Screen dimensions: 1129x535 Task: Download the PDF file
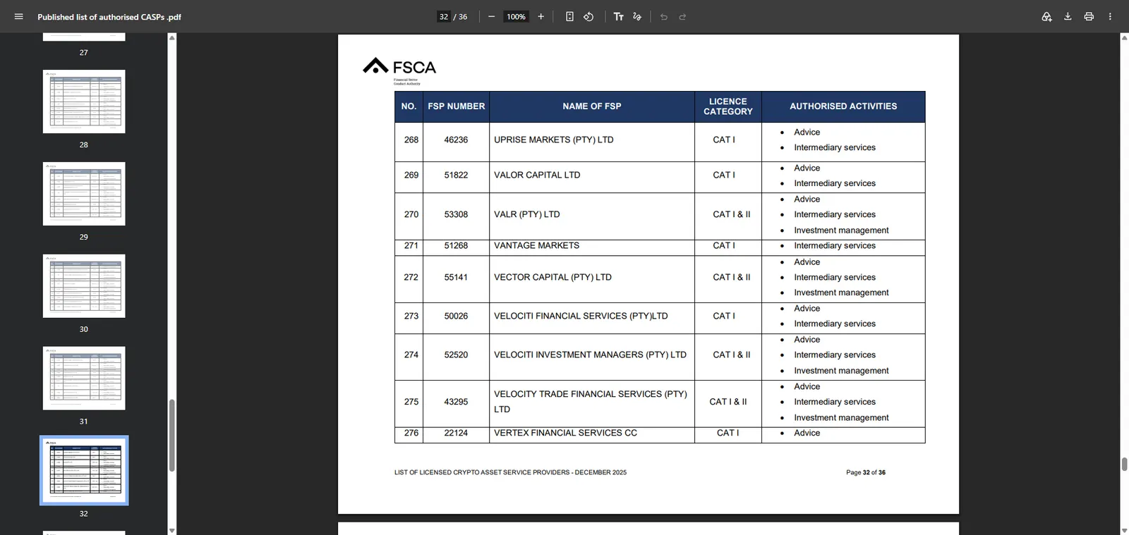click(1068, 17)
